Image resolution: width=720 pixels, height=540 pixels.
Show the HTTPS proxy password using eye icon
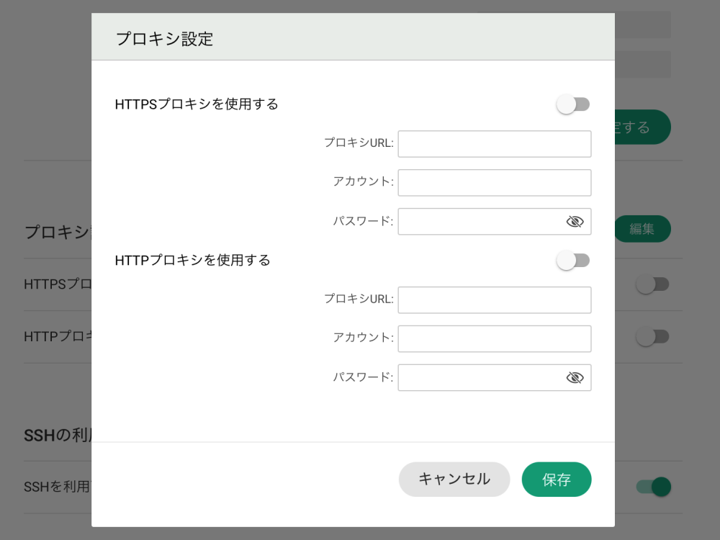pyautogui.click(x=575, y=222)
